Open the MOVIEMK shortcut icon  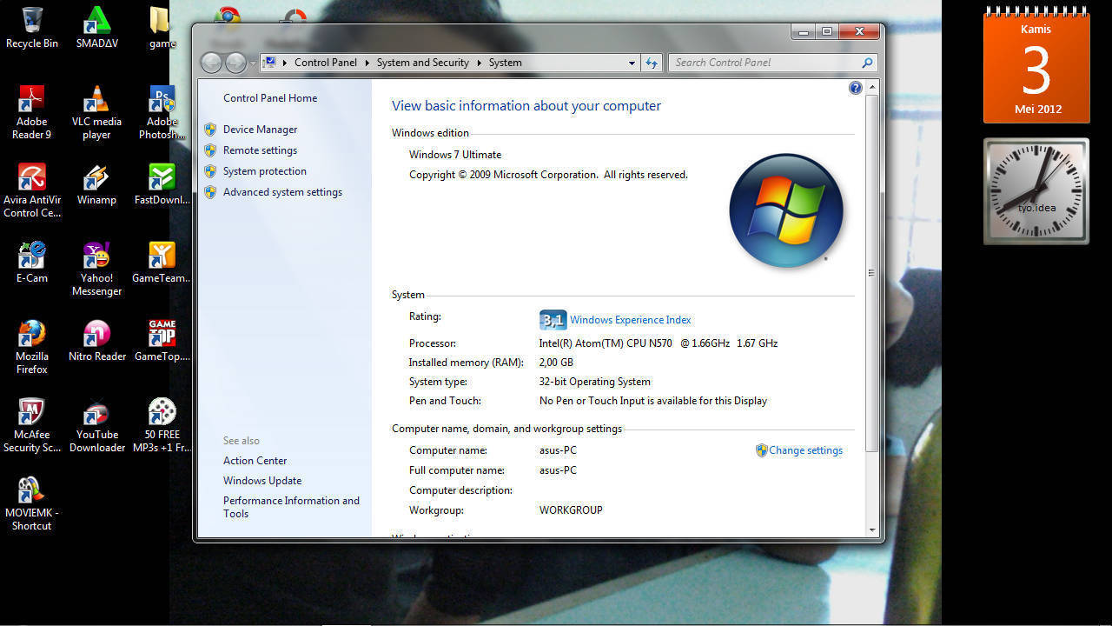pos(32,503)
